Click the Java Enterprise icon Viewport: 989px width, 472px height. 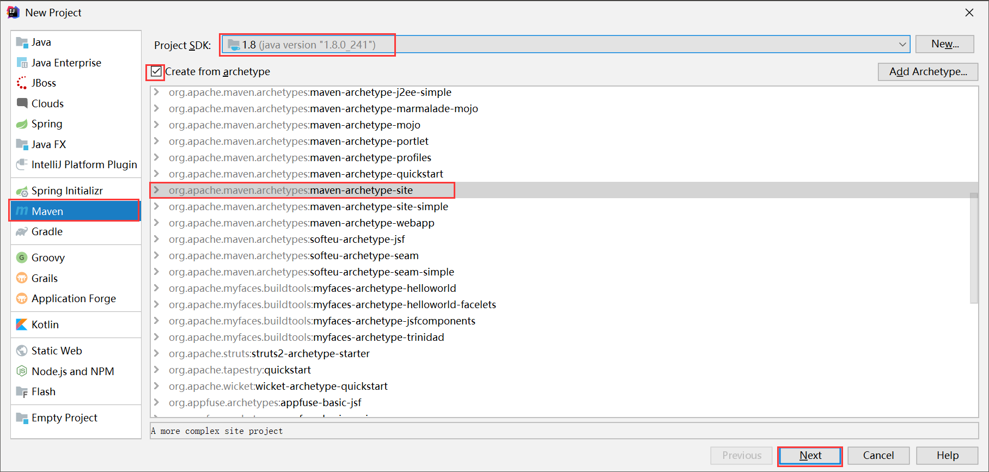tap(22, 63)
